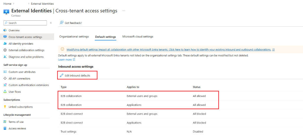Click the Inbound access settings heading

tap(76, 66)
